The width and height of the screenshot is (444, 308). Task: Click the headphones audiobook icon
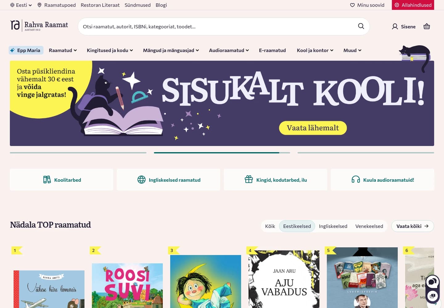pos(356,180)
